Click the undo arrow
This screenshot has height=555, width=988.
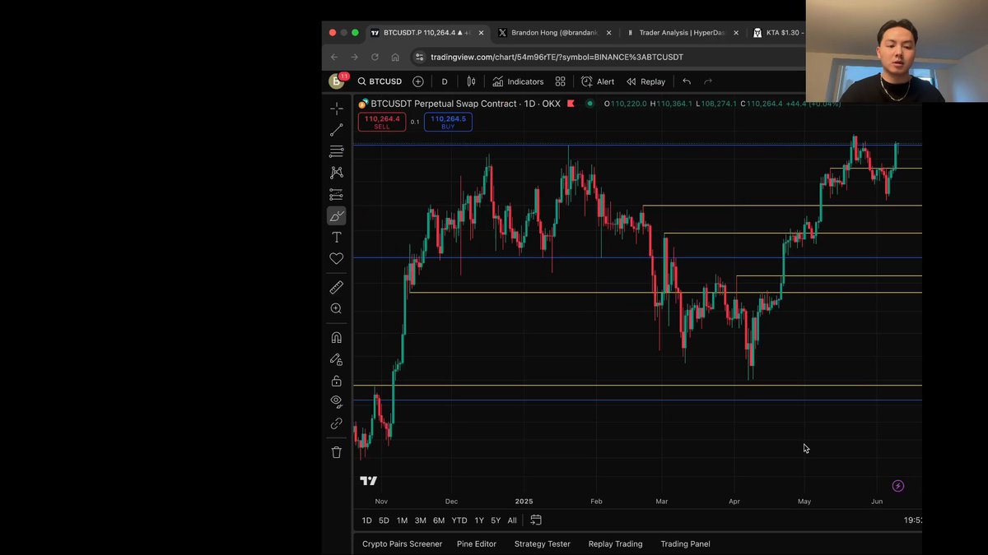(687, 81)
